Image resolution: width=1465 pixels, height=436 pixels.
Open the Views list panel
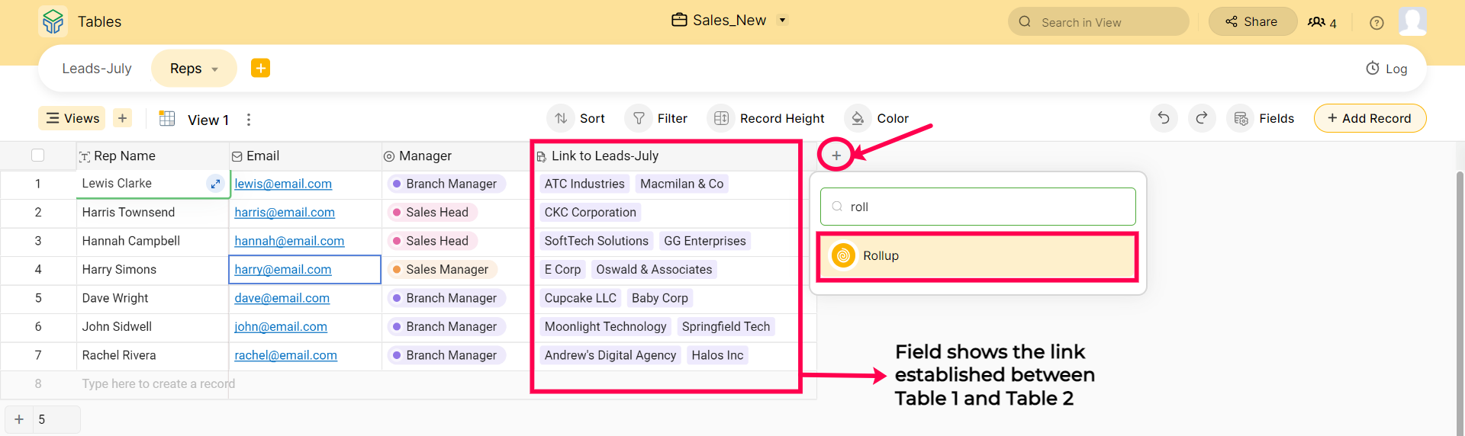(72, 118)
